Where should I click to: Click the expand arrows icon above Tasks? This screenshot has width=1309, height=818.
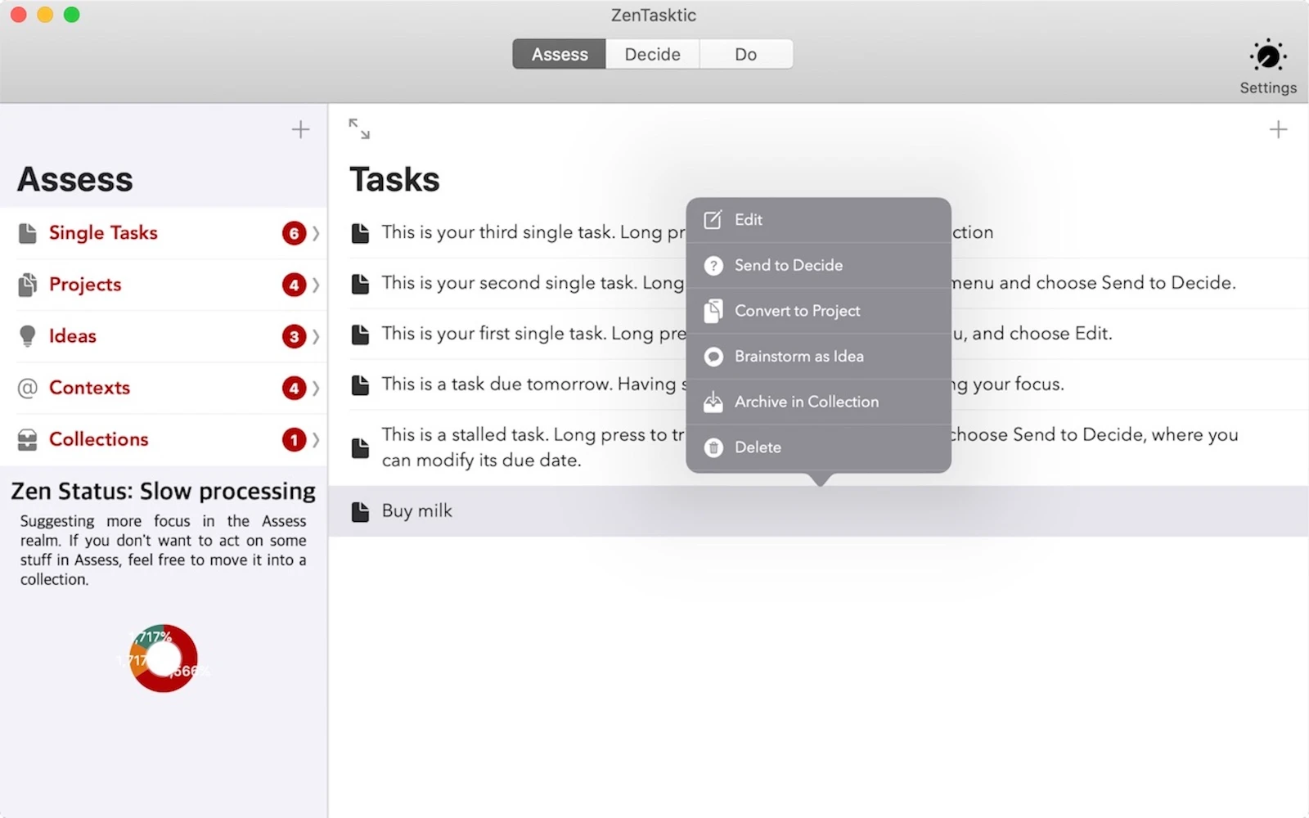coord(359,128)
